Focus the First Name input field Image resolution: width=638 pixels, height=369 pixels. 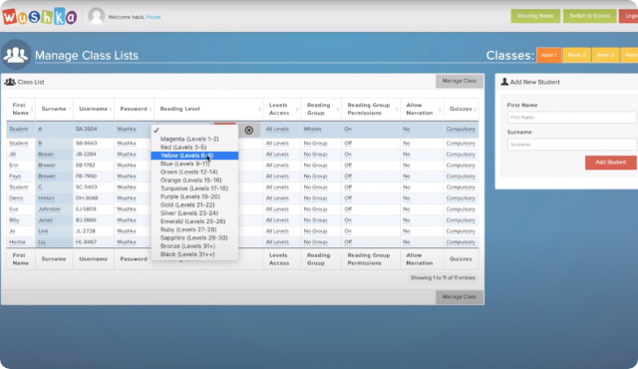pos(571,117)
